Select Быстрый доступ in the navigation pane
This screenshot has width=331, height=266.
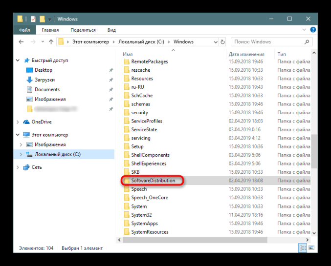49,61
